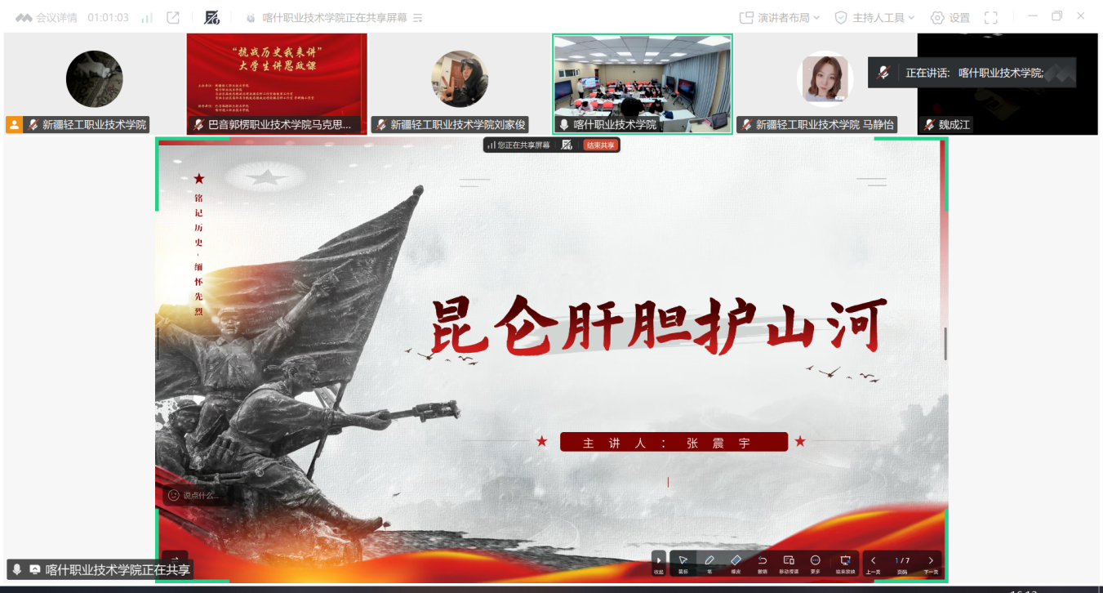Toggle the microphone on 喀什职业技术学院 sharing bar
The image size is (1103, 593).
16,569
